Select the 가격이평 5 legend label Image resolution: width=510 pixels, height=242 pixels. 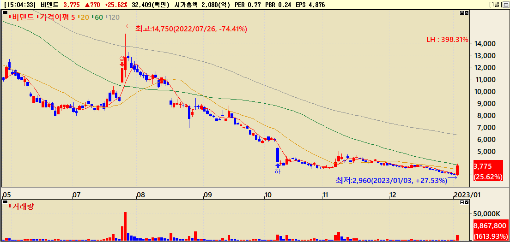[x=57, y=17]
